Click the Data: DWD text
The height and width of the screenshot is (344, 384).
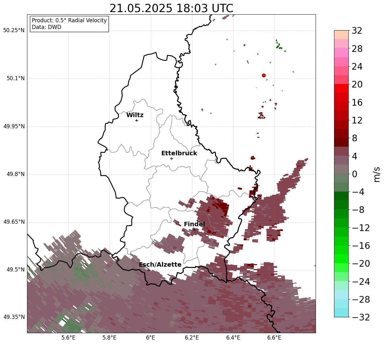(46, 27)
